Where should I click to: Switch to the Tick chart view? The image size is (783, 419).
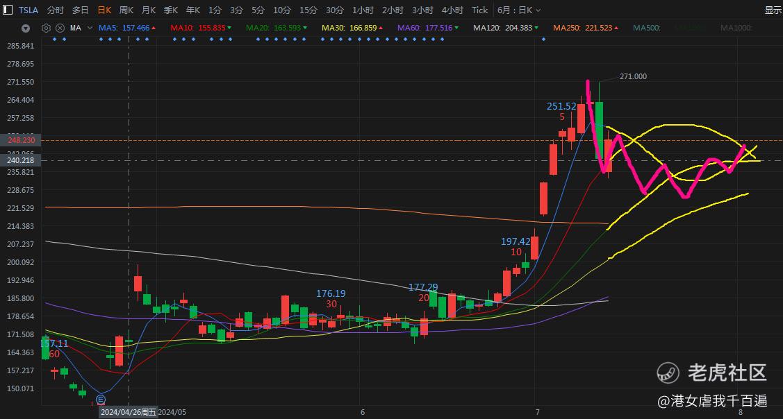pyautogui.click(x=480, y=10)
